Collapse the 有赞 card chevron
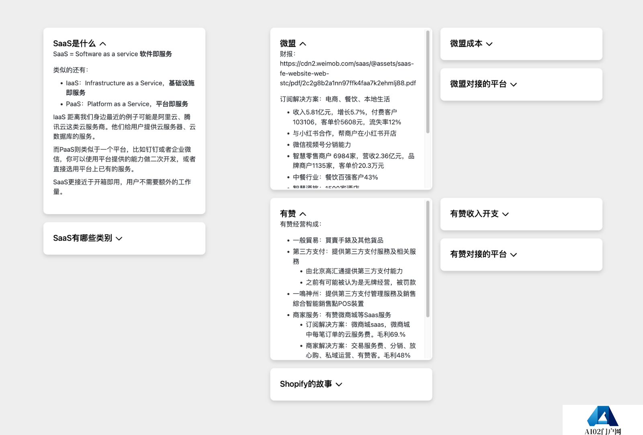Screen dimensions: 643x435 tap(303, 214)
